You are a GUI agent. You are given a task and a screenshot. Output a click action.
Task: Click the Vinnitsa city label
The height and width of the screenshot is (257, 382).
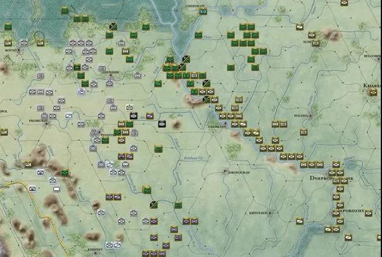pos(107,135)
